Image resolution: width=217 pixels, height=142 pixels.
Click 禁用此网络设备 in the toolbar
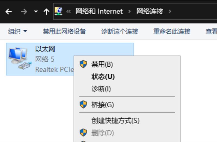tap(64, 31)
